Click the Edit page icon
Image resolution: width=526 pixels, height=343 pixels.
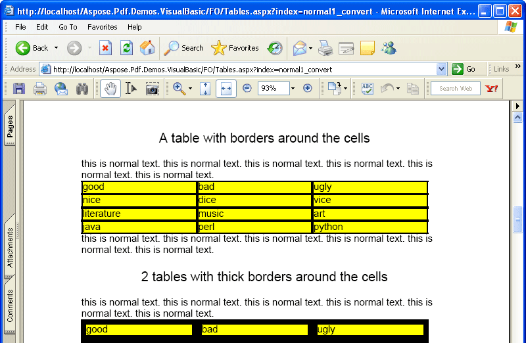point(347,48)
